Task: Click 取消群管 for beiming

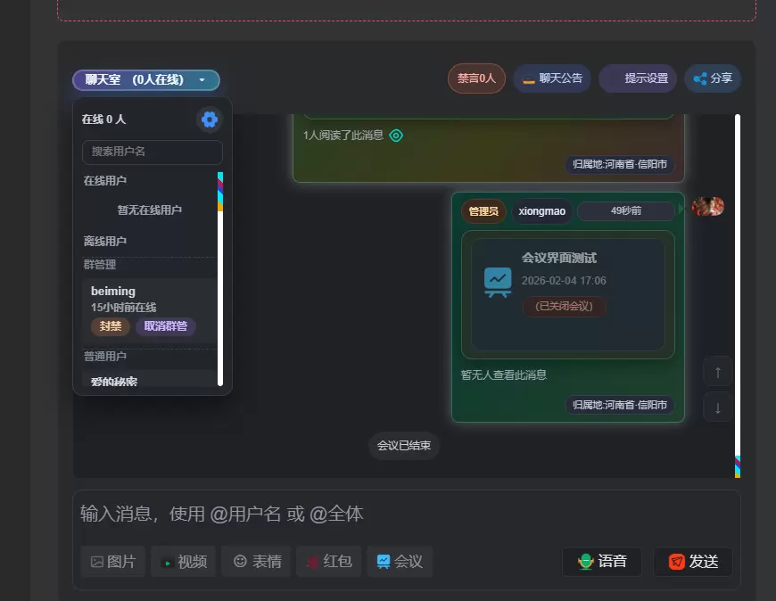Action: (165, 326)
